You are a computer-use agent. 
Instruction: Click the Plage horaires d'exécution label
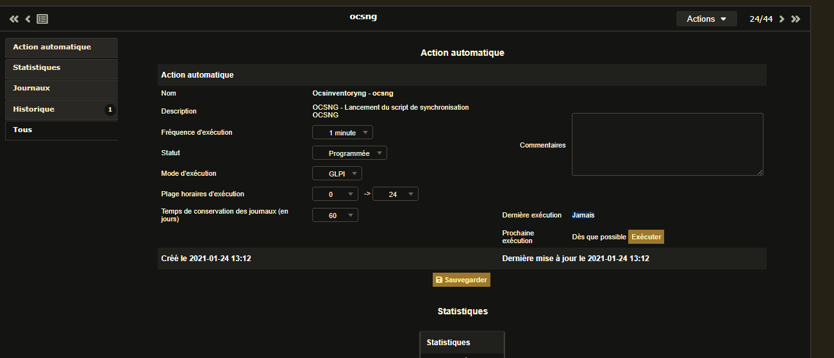point(203,194)
